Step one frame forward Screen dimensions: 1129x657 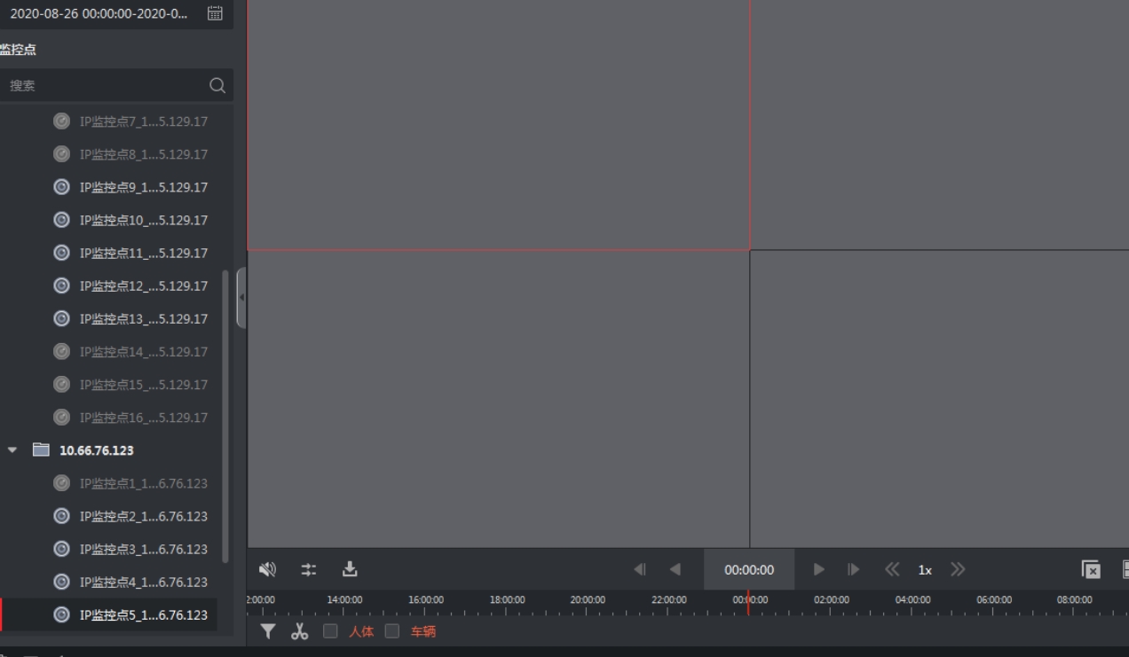[854, 569]
